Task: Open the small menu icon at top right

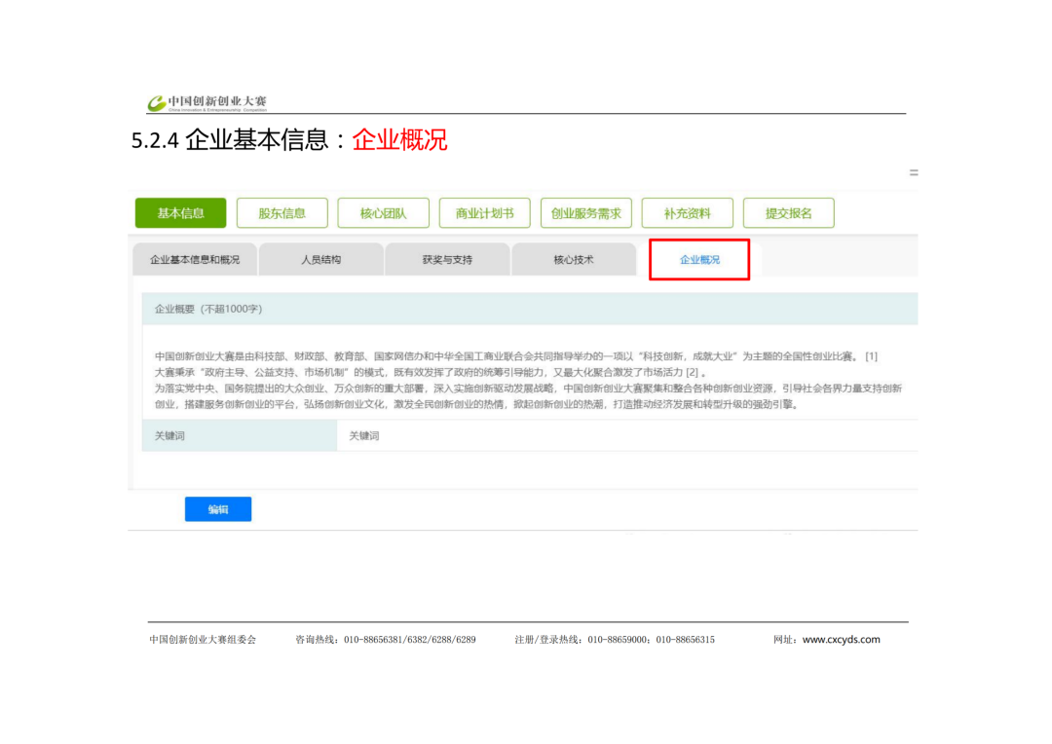Action: pos(913,172)
